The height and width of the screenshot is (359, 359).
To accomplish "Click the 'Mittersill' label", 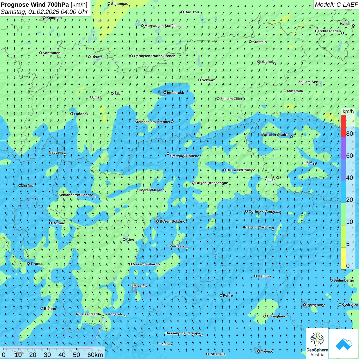I will [x=295, y=91].
